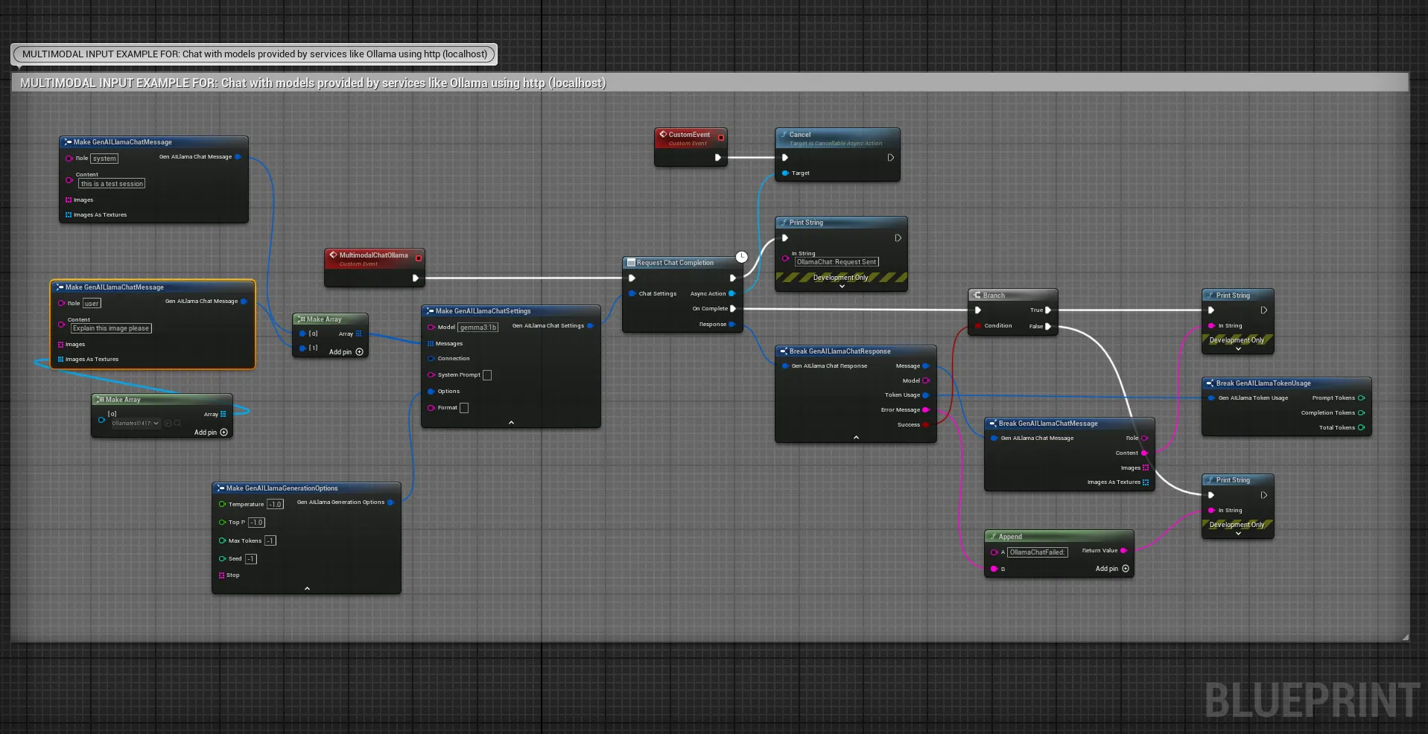
Task: Expand the Print String node wired to Branch True
Action: coord(1238,348)
